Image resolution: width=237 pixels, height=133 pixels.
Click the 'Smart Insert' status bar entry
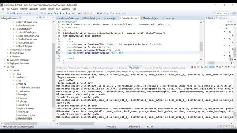[x=134, y=127]
